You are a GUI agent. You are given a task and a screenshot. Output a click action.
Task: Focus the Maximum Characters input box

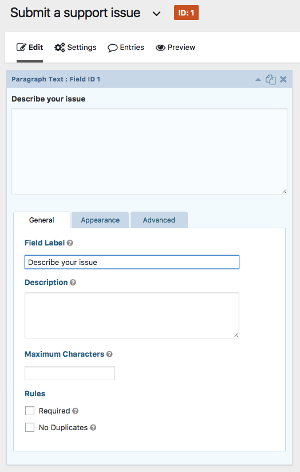click(x=70, y=373)
